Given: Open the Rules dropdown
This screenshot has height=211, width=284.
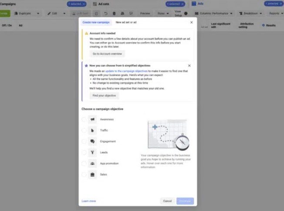Looking at the screenshot, I should (x=163, y=13).
